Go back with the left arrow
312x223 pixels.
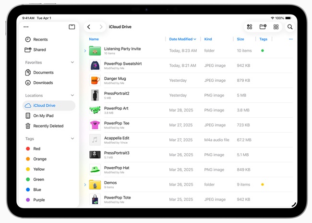[89, 27]
